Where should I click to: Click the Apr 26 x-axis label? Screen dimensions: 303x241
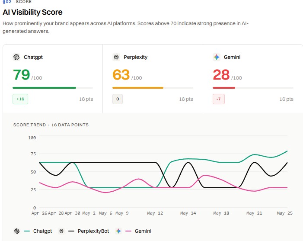[x=39, y=213]
